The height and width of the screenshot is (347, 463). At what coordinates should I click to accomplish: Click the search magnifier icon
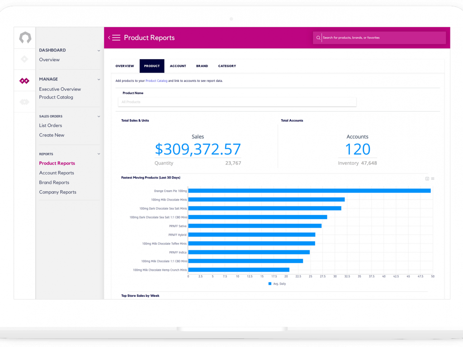[x=318, y=38]
